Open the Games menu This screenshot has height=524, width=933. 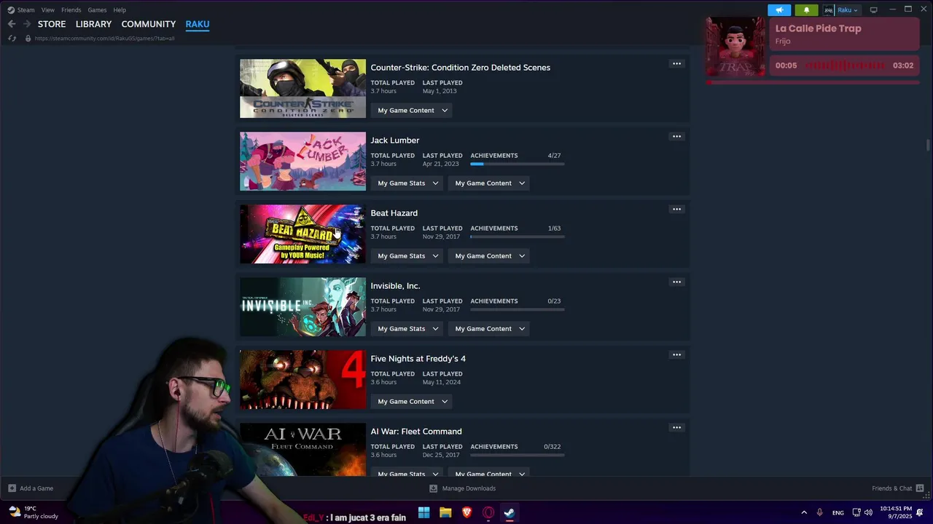click(x=97, y=10)
